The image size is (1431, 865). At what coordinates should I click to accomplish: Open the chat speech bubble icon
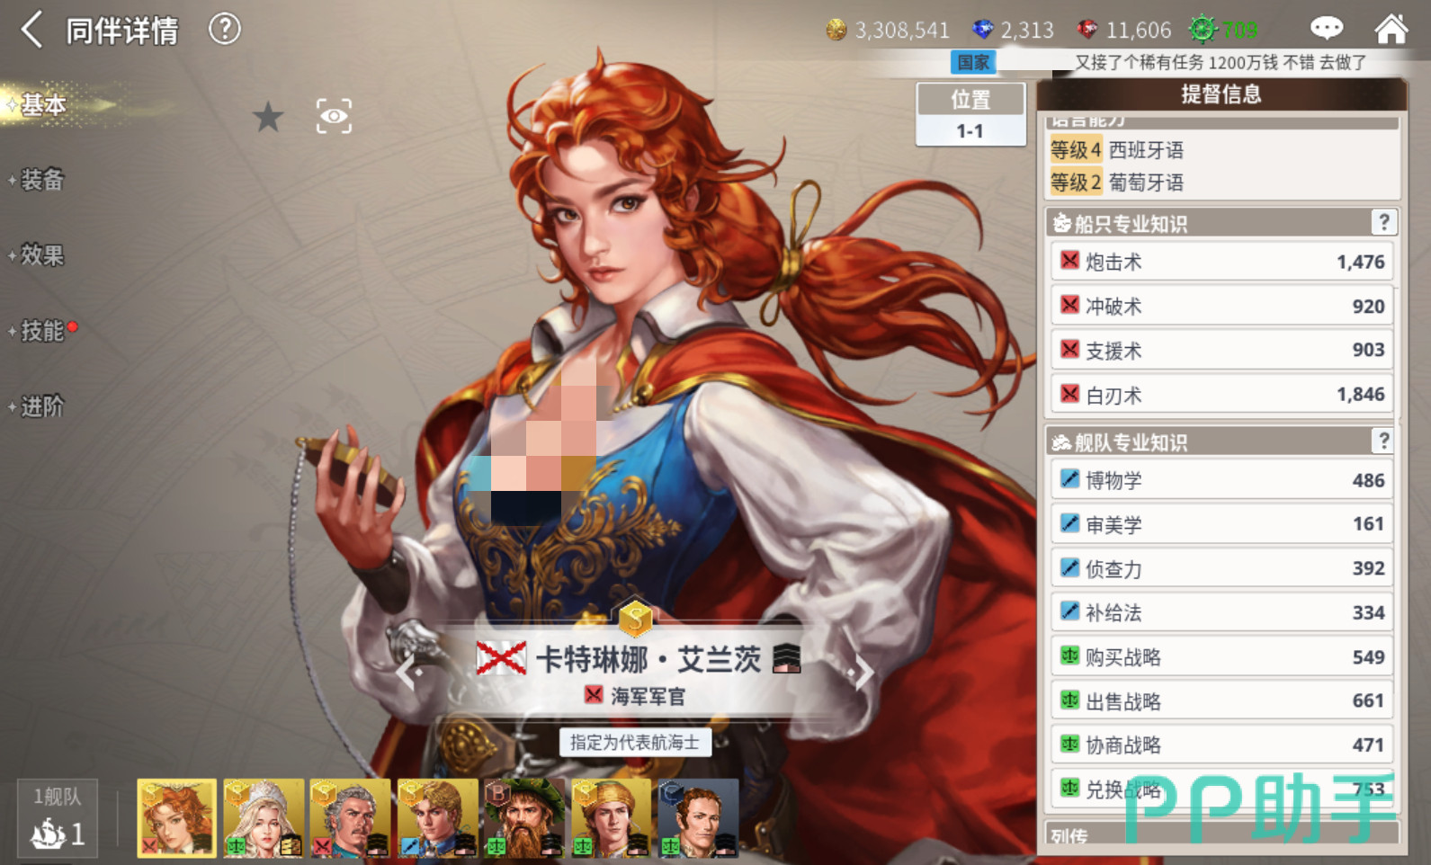(1327, 29)
